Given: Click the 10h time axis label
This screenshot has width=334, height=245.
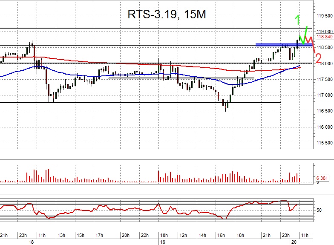Looking at the screenshot, I should [x=164, y=235].
